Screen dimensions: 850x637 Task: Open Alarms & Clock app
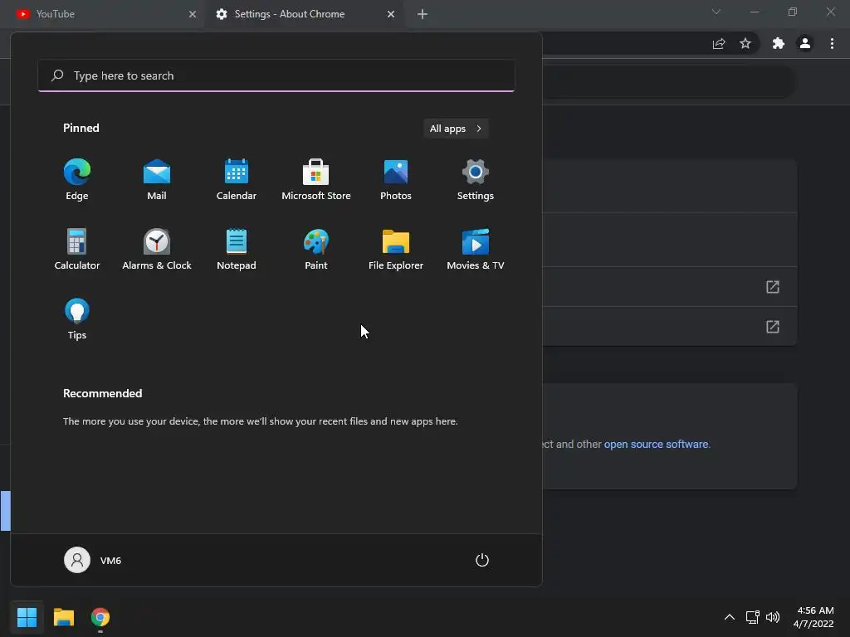157,250
